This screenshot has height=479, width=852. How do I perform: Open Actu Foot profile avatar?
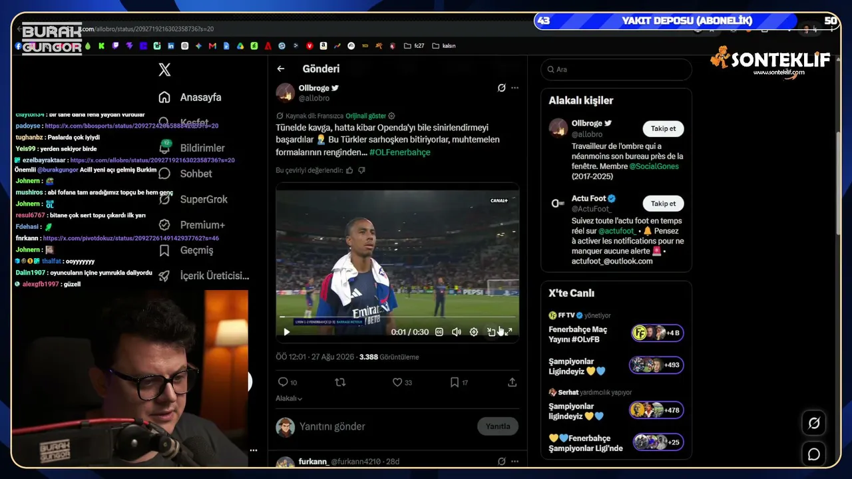pyautogui.click(x=557, y=203)
